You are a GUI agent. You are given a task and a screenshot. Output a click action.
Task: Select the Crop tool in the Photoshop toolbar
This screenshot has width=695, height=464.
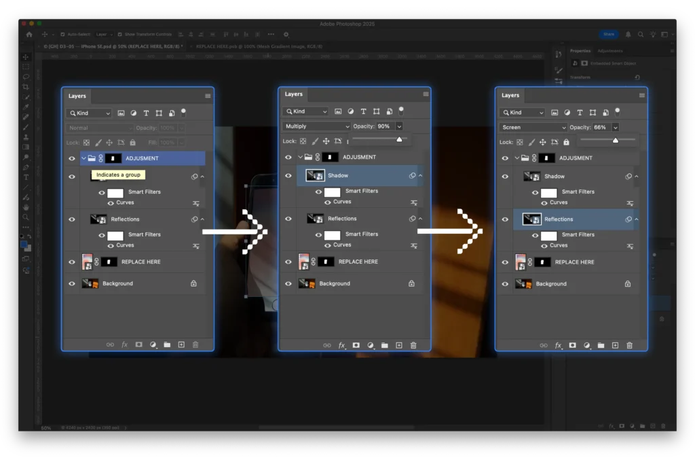(26, 87)
